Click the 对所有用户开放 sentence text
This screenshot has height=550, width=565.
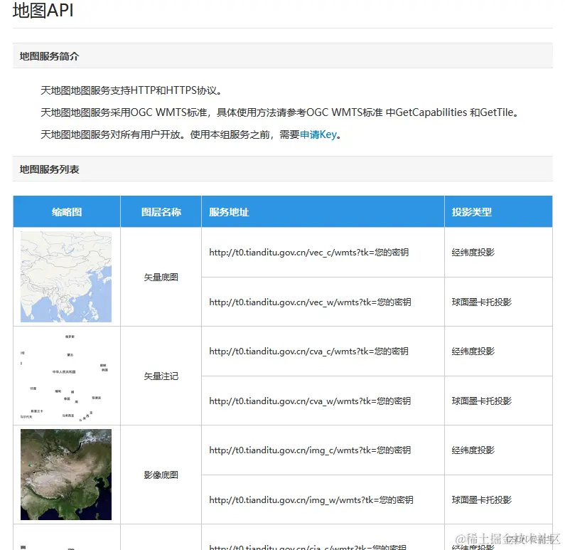coord(191,134)
